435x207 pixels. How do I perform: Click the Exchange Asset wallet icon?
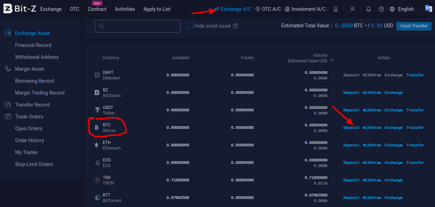pos(8,33)
